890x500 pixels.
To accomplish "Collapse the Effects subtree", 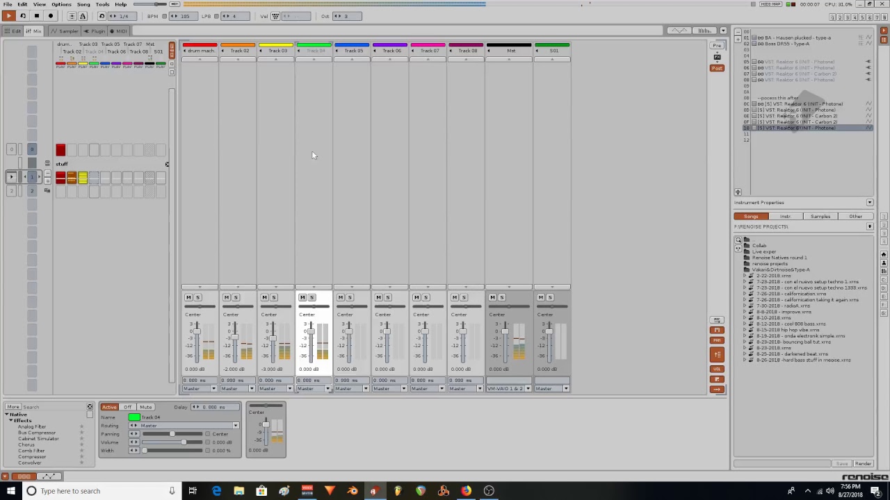I will pyautogui.click(x=10, y=421).
